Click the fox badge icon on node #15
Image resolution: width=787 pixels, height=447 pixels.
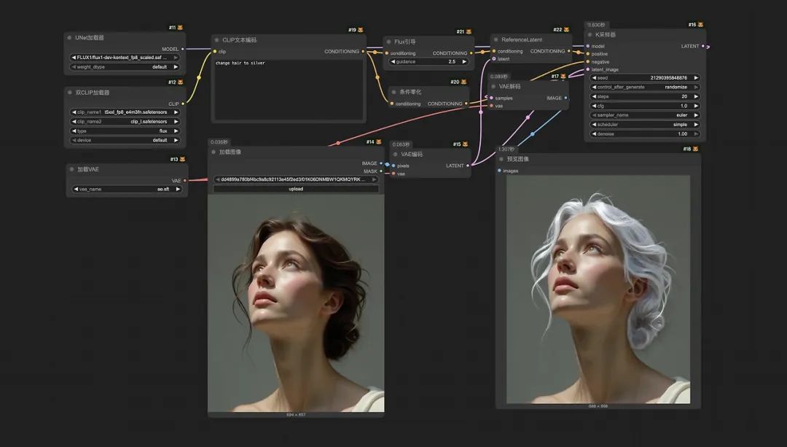[x=465, y=144]
